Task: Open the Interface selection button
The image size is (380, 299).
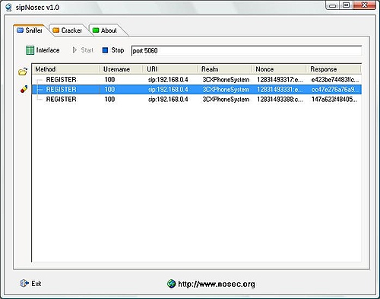Action: pyautogui.click(x=43, y=50)
